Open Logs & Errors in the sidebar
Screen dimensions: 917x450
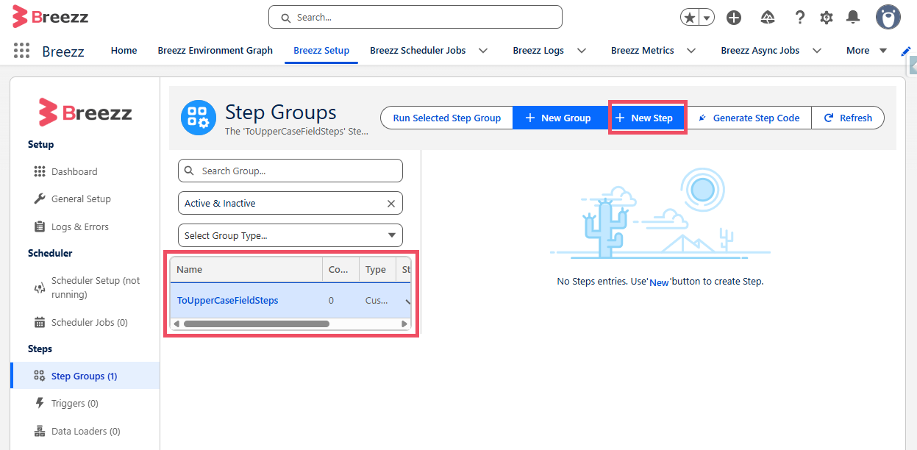pos(80,226)
